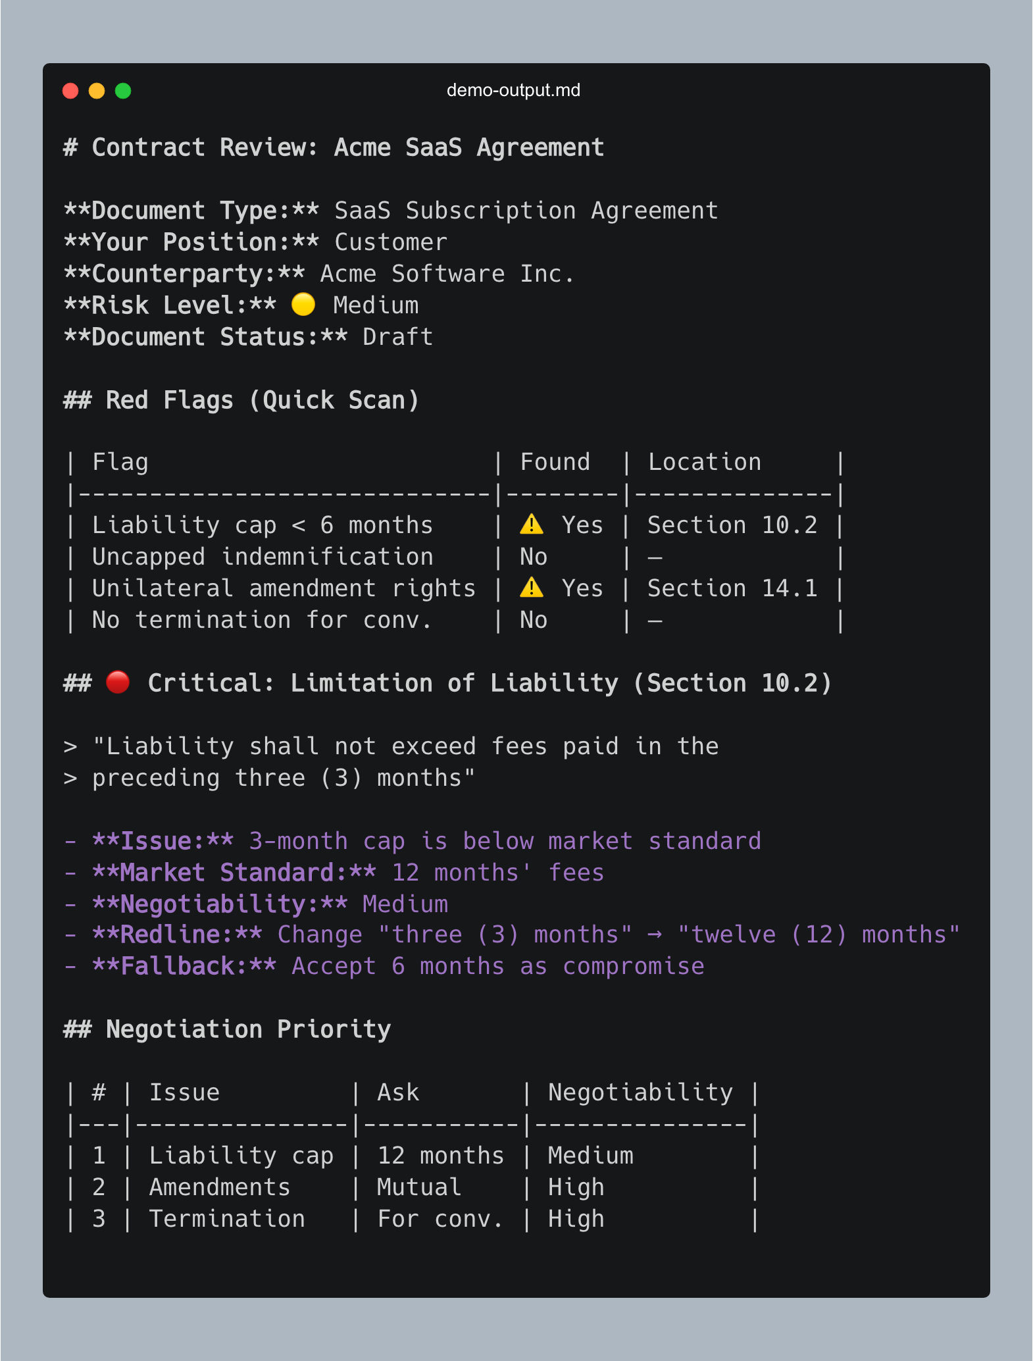Click 'Acme Software Inc.' counterparty text
The image size is (1033, 1361).
(447, 274)
